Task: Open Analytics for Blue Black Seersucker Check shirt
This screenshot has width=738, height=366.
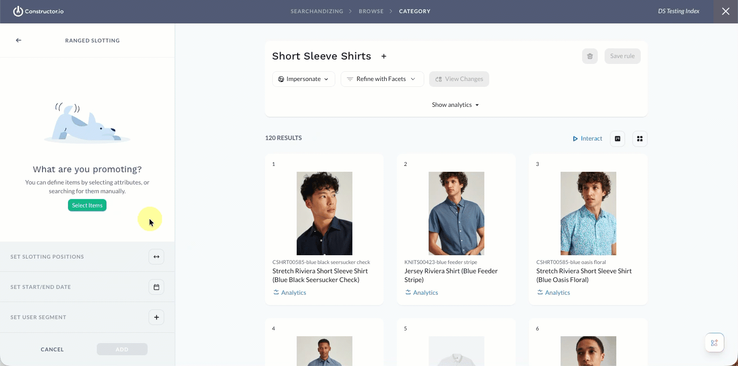Action: point(289,293)
